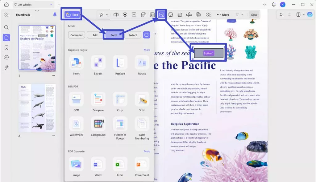This screenshot has height=182, width=316.
Task: Click the Close button in the toolbar
Action: 254,14
